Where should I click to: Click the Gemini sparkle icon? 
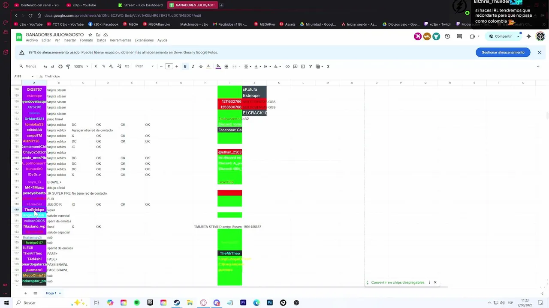[x=529, y=36]
